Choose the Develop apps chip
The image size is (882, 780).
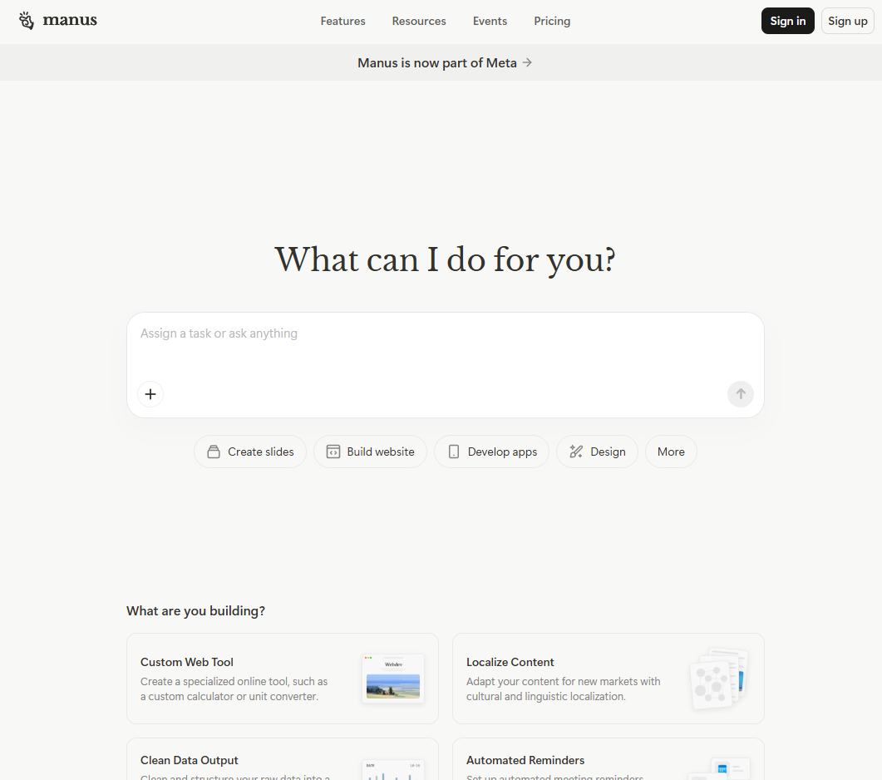pyautogui.click(x=491, y=452)
